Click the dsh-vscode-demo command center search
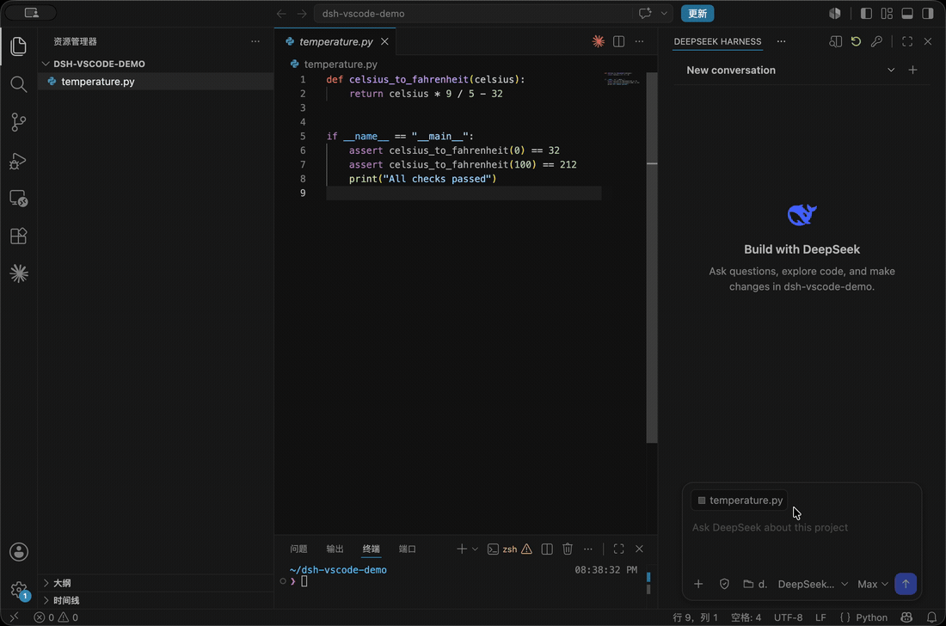Viewport: 946px width, 626px height. pyautogui.click(x=476, y=13)
